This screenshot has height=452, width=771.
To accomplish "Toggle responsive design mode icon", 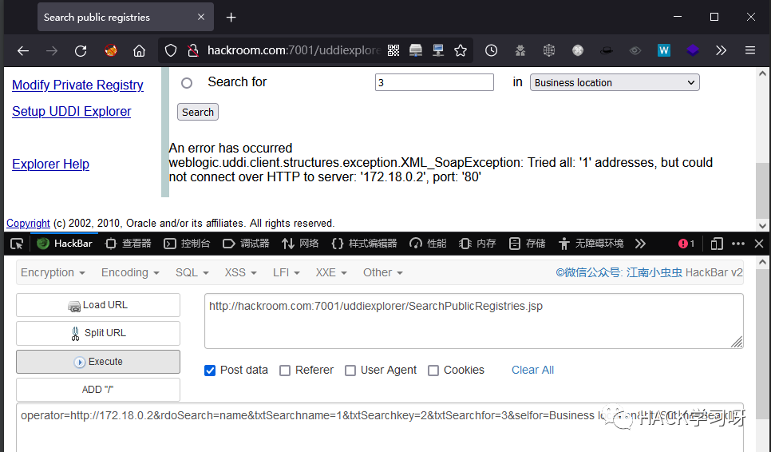I will pos(717,244).
